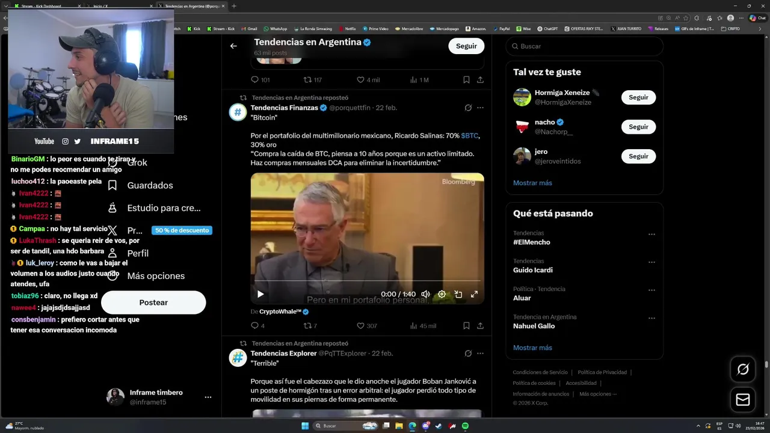
Task: Open the WhatsApp bookmark
Action: (275, 28)
